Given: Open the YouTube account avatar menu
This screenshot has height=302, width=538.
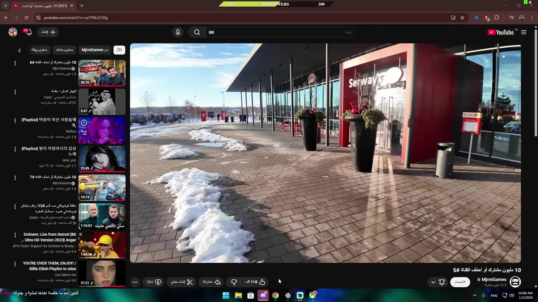Looking at the screenshot, I should pyautogui.click(x=13, y=32).
